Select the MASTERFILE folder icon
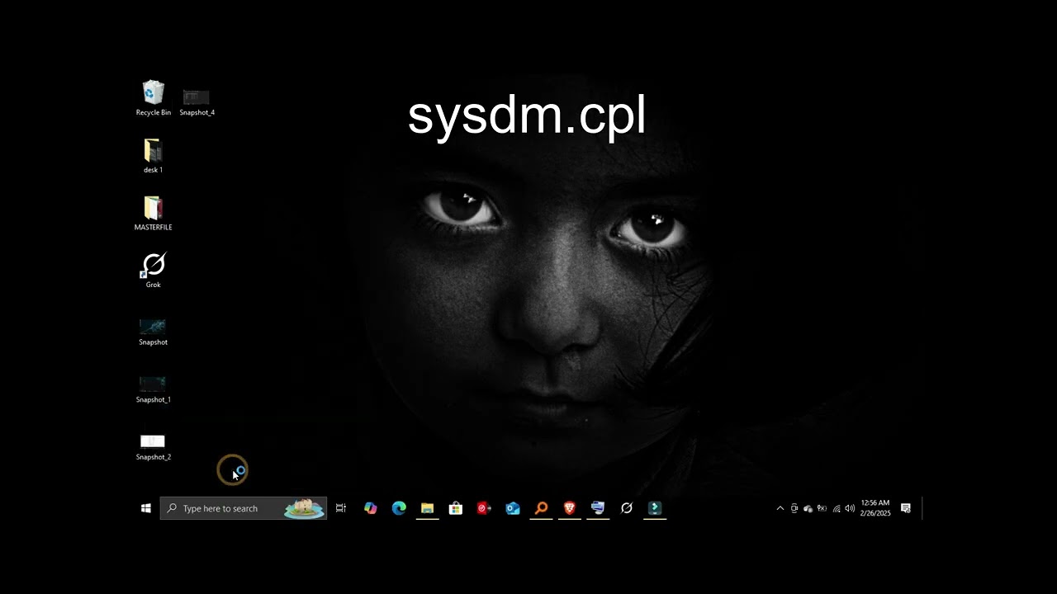The image size is (1057, 594). tap(153, 214)
